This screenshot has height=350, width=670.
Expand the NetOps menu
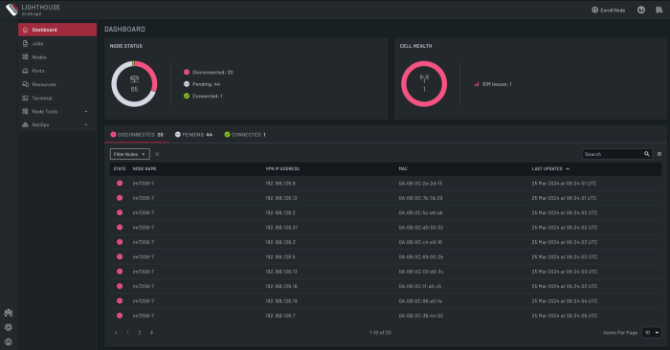(57, 125)
